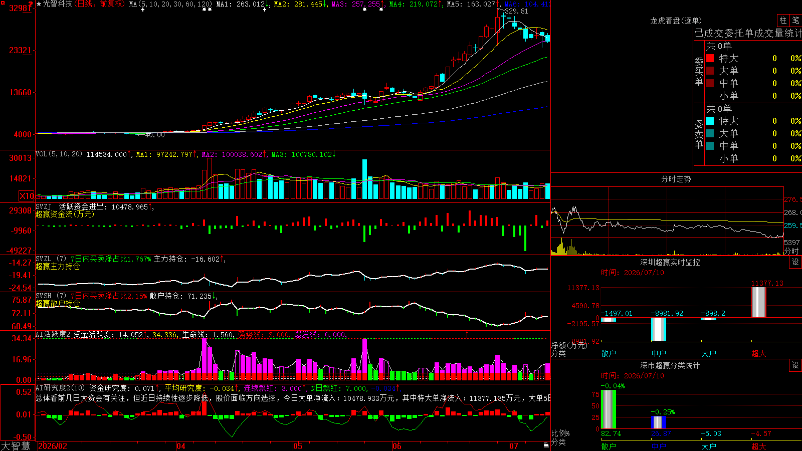Click the MA(5,10,20,30,60,120) indicator label
The image size is (802, 451).
[170, 4]
